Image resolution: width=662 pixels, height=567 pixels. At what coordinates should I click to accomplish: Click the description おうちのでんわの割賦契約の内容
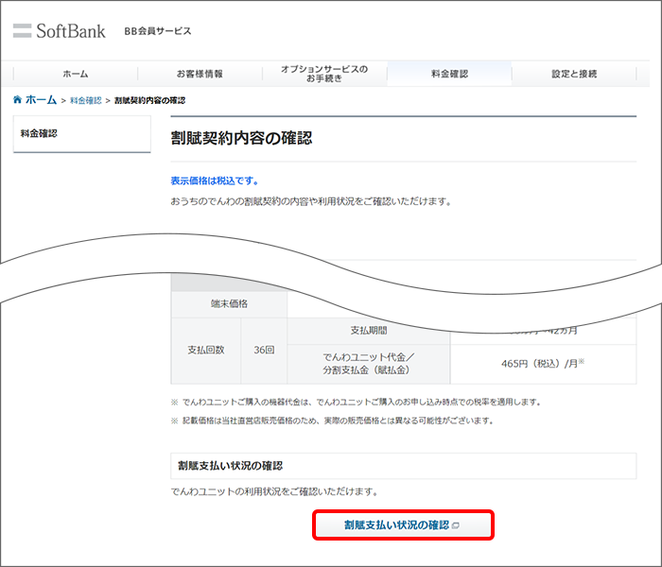(x=311, y=201)
